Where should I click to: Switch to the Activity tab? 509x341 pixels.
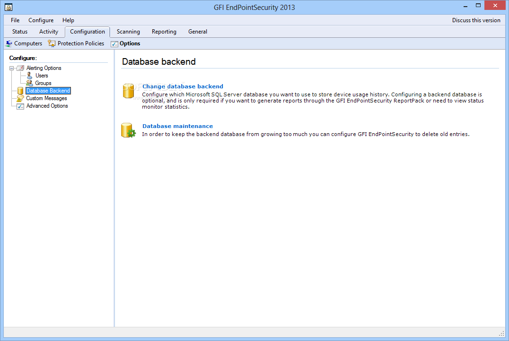49,32
